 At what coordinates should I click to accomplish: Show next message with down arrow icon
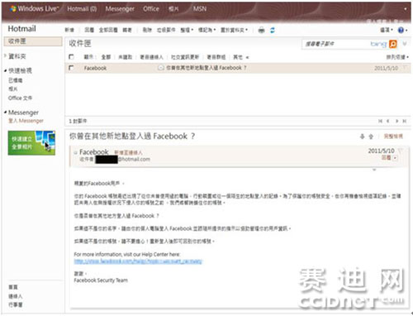tap(363, 136)
